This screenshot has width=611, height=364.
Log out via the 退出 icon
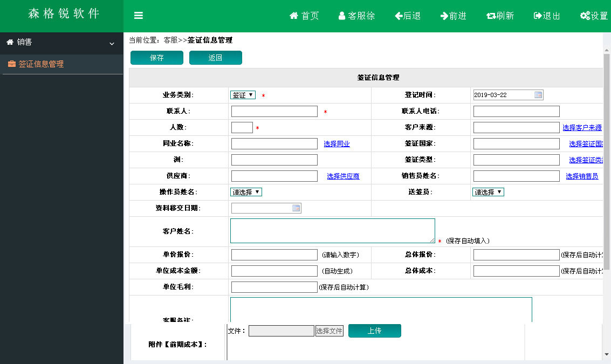tap(538, 16)
